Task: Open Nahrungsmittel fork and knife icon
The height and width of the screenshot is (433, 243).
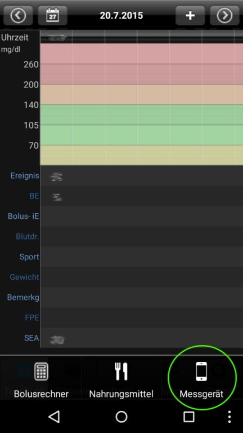Action: tap(121, 372)
